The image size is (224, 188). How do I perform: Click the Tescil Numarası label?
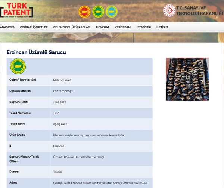coord(20,113)
